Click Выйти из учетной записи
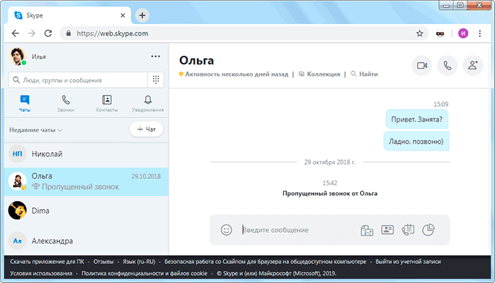 [x=408, y=262]
